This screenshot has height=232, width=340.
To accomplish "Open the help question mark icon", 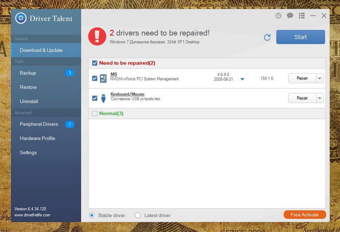I will point(278,16).
